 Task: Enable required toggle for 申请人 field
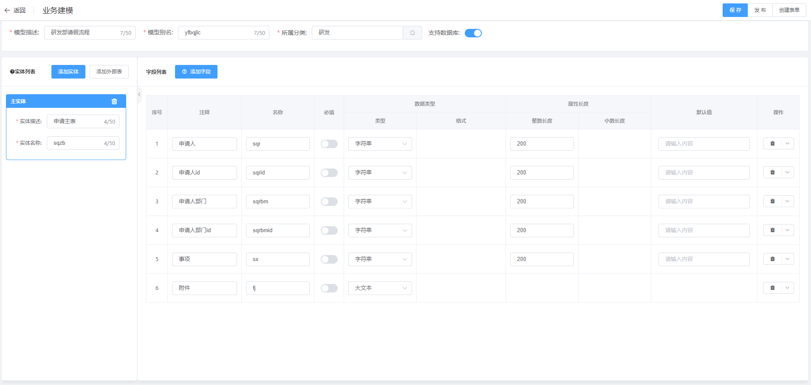point(329,144)
